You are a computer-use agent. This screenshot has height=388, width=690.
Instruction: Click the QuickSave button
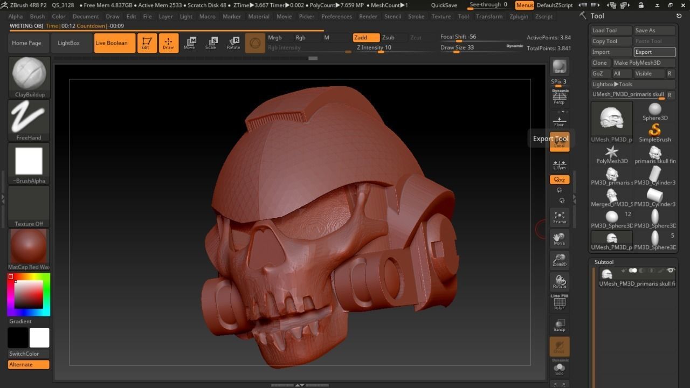coord(444,5)
